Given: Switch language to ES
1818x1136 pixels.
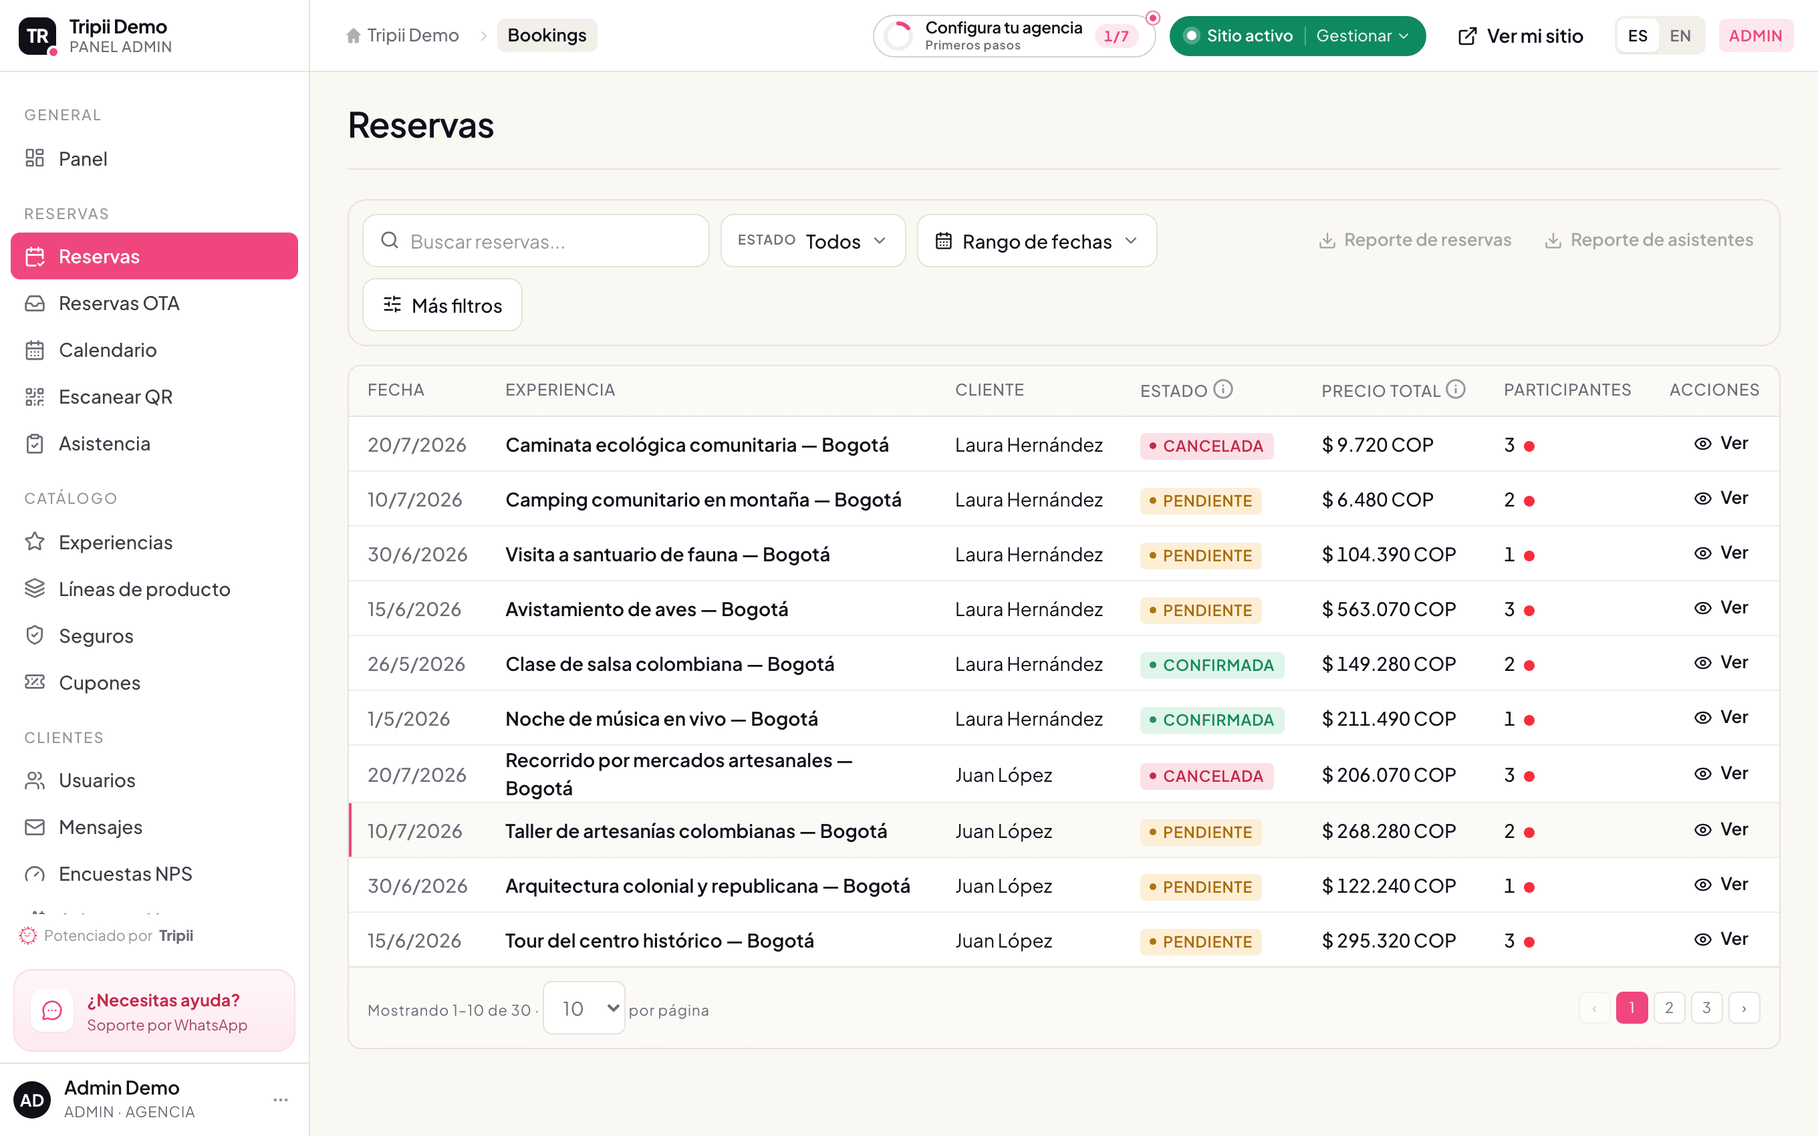Looking at the screenshot, I should (1637, 35).
